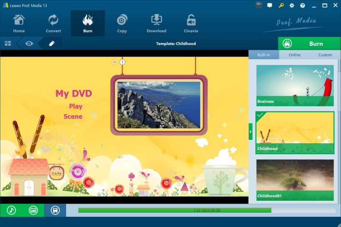The height and width of the screenshot is (227, 341).
Task: Collapse the template side panel arrow
Action: (250, 132)
